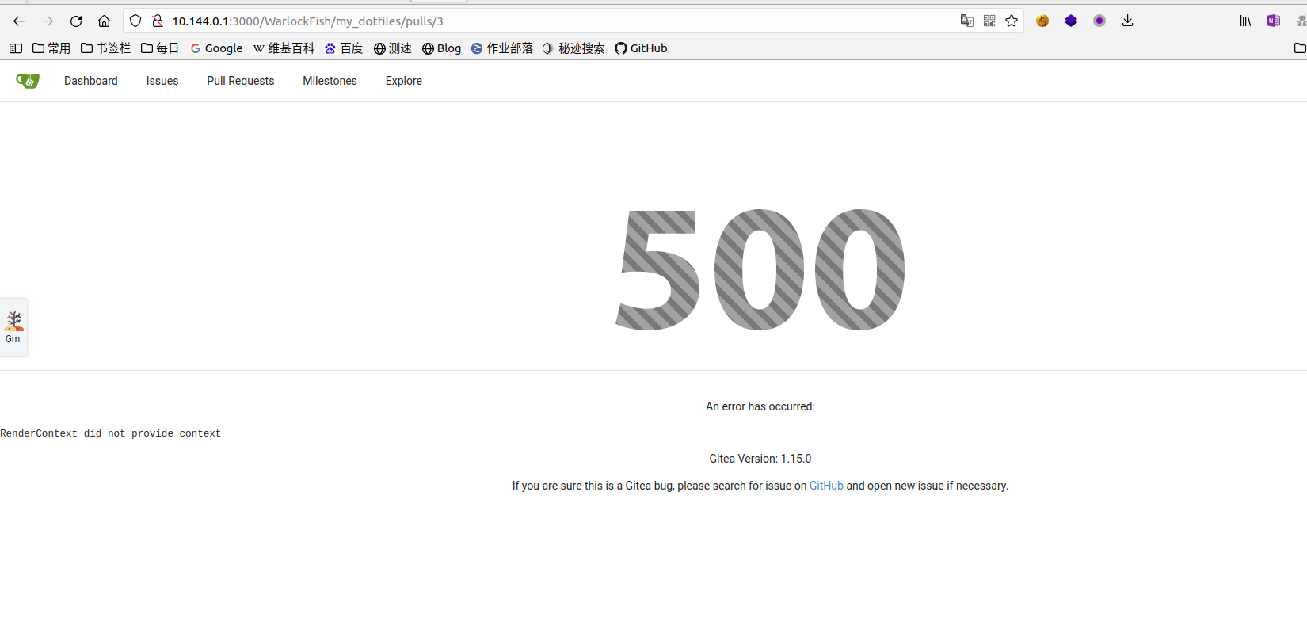The width and height of the screenshot is (1307, 633).
Task: Open the 每日 bookmarks folder
Action: [160, 48]
